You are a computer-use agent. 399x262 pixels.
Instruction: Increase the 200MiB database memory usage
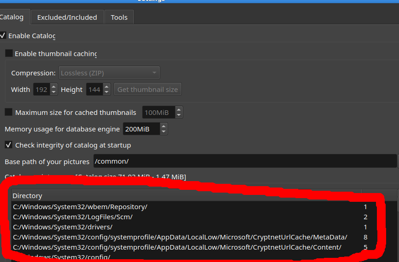(164, 126)
